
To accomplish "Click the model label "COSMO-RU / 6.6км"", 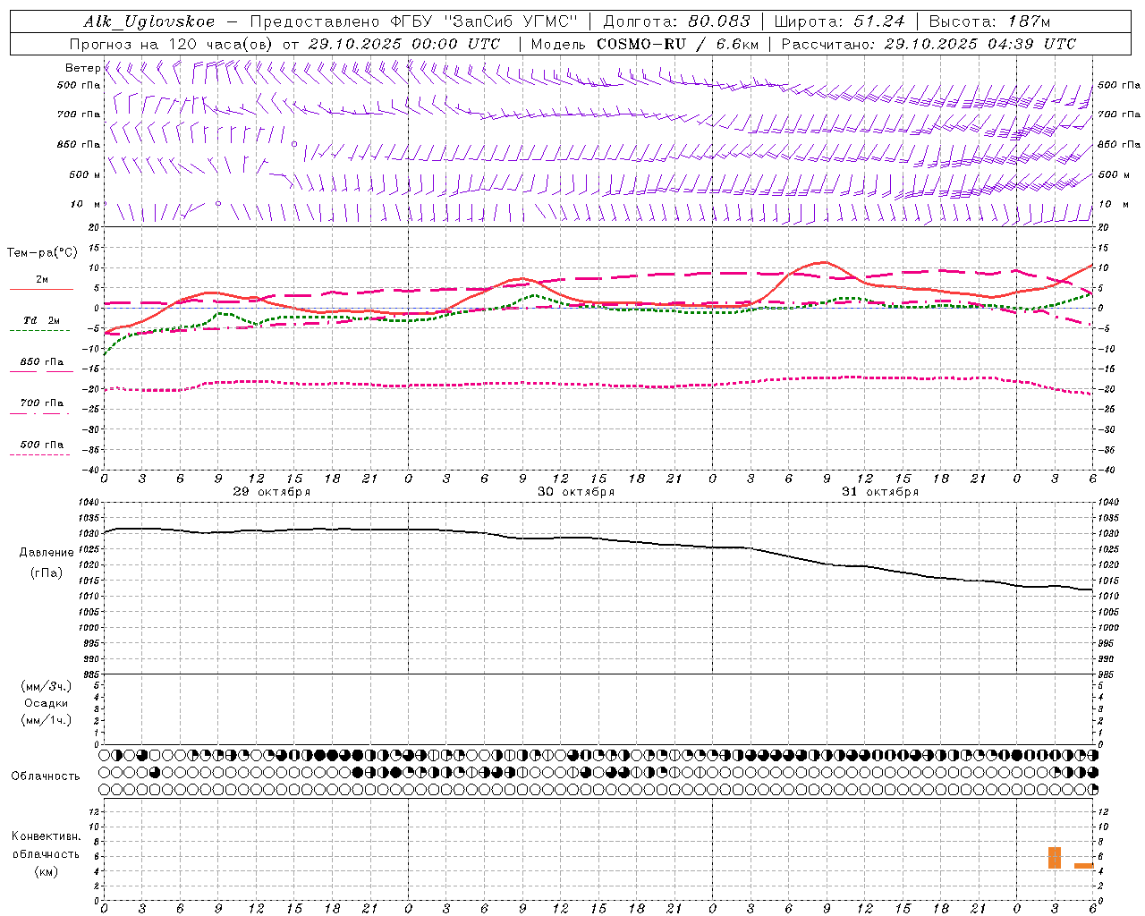I will pyautogui.click(x=677, y=44).
